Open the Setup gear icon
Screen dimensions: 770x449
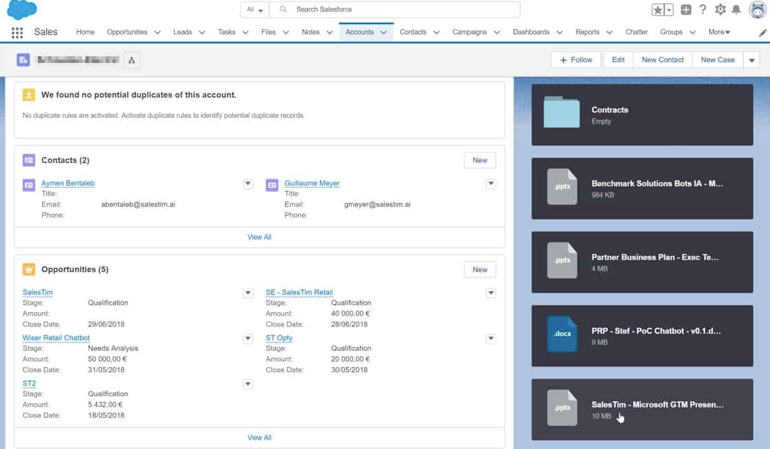coord(720,9)
